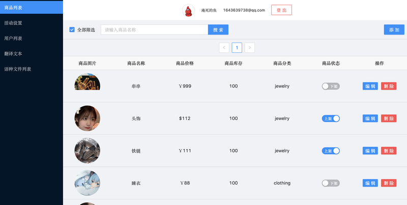Screen dimensions: 407x205
Task: Uncheck the 全部筛选 checkbox
Action: point(72,30)
